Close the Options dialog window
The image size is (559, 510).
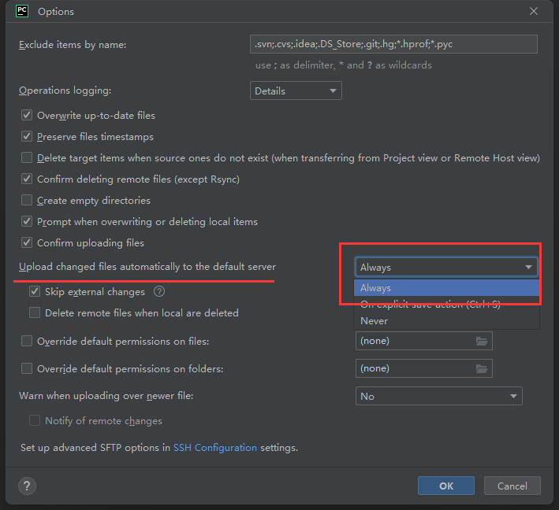534,12
